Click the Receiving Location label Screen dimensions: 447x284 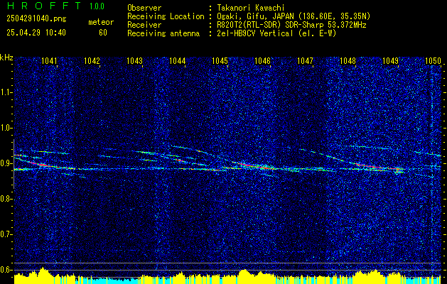[166, 16]
